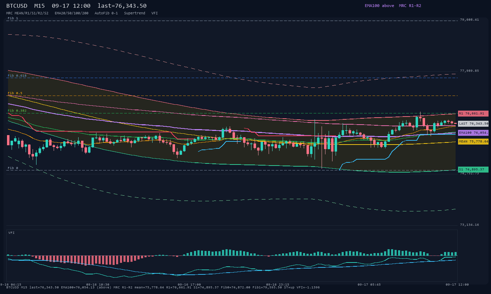This screenshot has width=491, height=294.
Task: Select the Supertrend legend entry
Action: 135,13
